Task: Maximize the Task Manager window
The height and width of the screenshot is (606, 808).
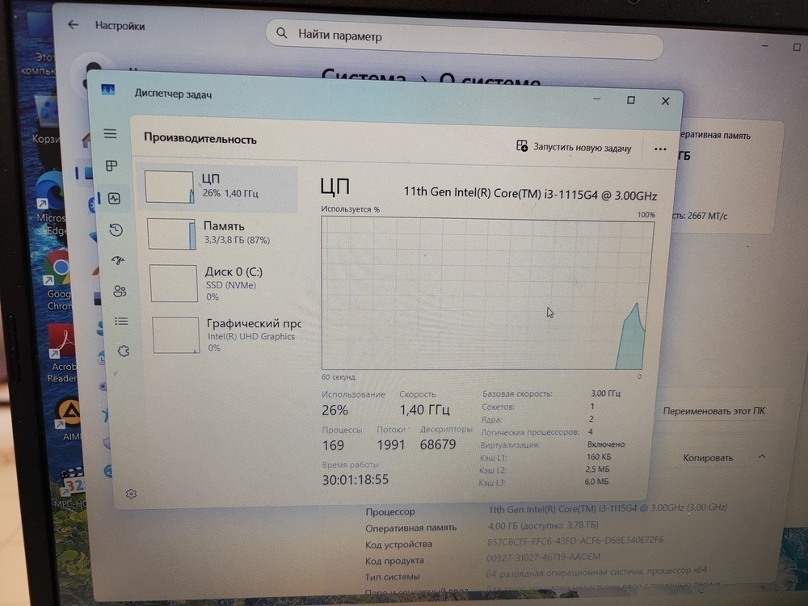Action: 631,100
